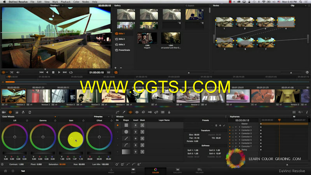Reset the Gamma color wheel
The width and height of the screenshot is (311, 175).
pyautogui.click(x=55, y=121)
